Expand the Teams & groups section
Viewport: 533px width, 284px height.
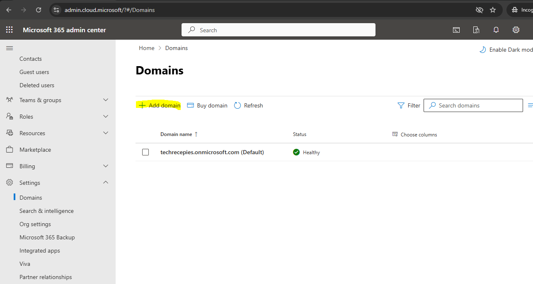tap(106, 100)
